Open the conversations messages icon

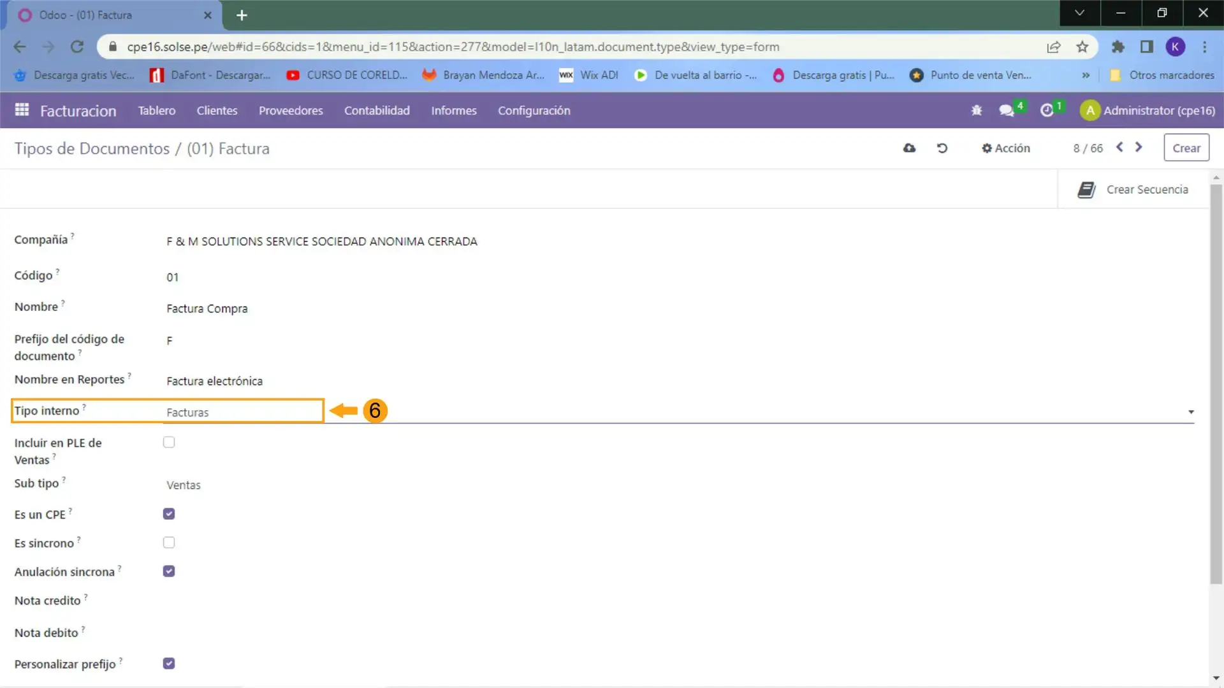1007,111
